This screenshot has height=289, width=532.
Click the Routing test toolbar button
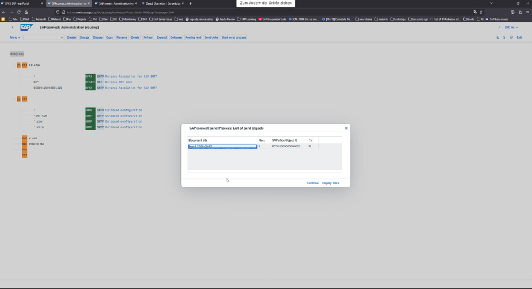pyautogui.click(x=193, y=37)
